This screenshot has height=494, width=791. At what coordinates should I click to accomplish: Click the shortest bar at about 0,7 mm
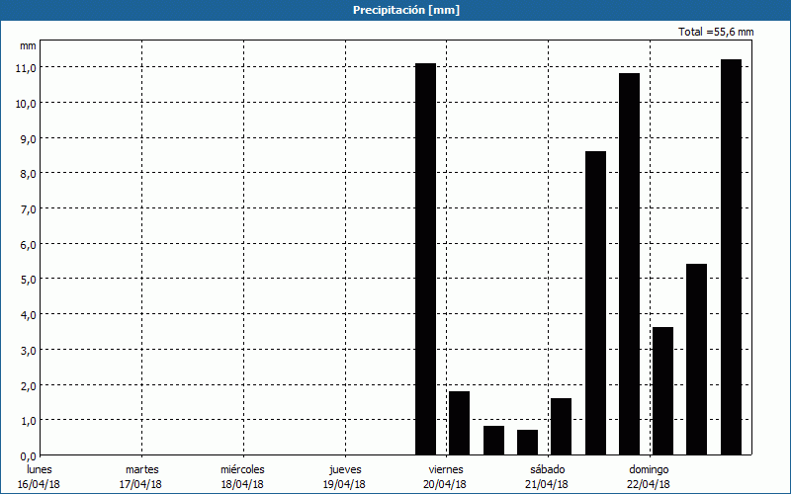(x=527, y=442)
